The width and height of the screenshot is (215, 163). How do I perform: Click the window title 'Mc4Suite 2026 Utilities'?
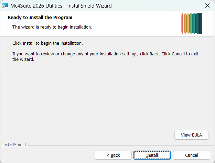point(61,6)
